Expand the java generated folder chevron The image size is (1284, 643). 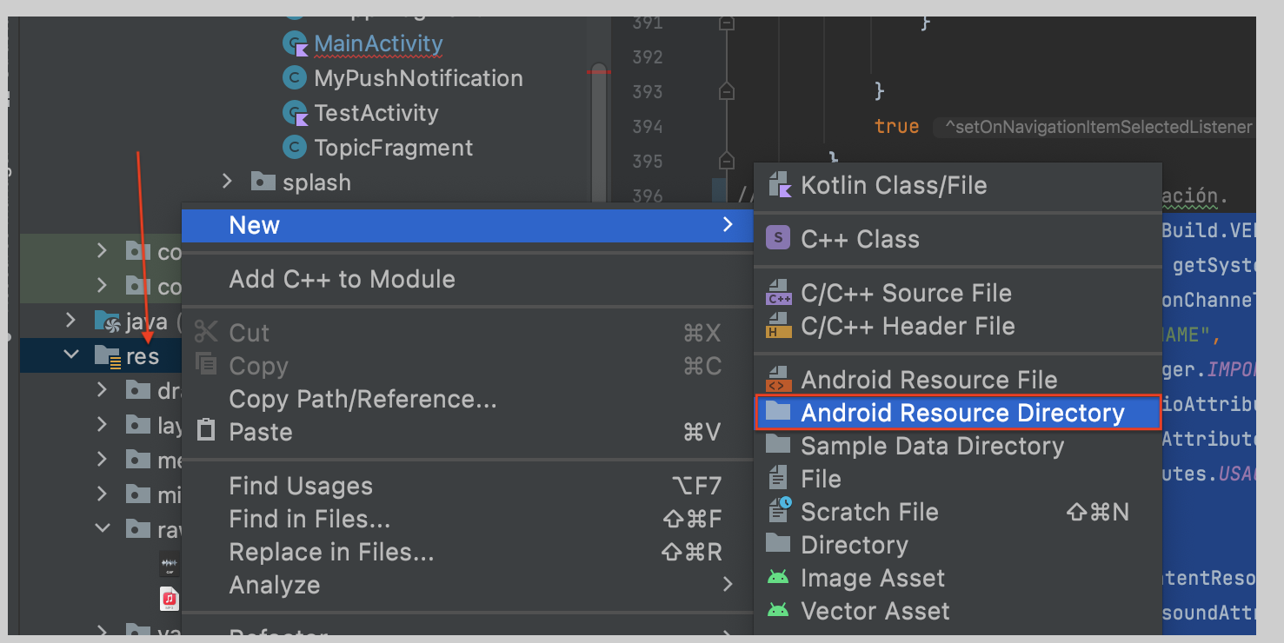[71, 320]
